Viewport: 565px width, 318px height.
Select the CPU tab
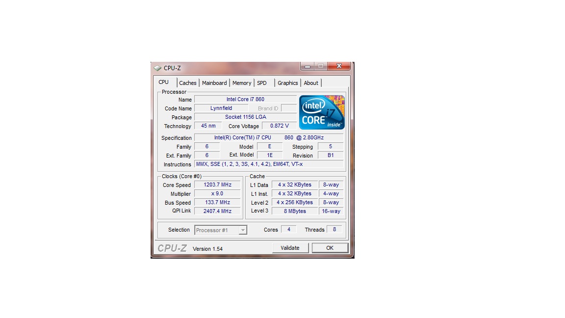click(x=165, y=82)
